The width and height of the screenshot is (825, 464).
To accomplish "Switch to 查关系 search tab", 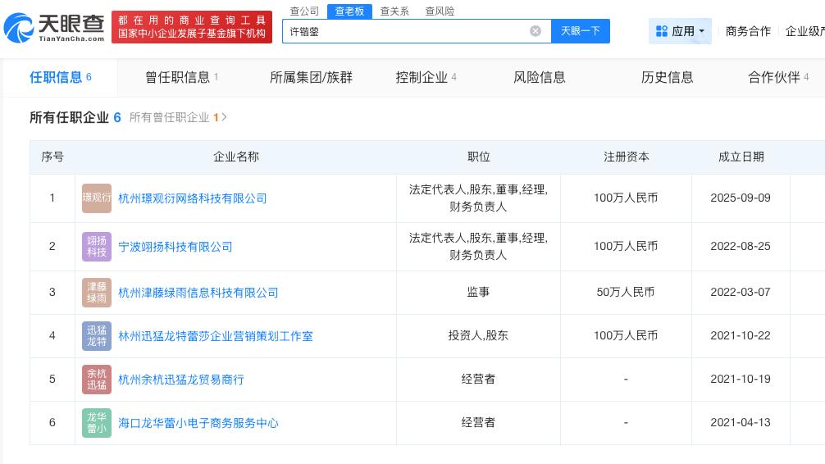I will (x=394, y=11).
